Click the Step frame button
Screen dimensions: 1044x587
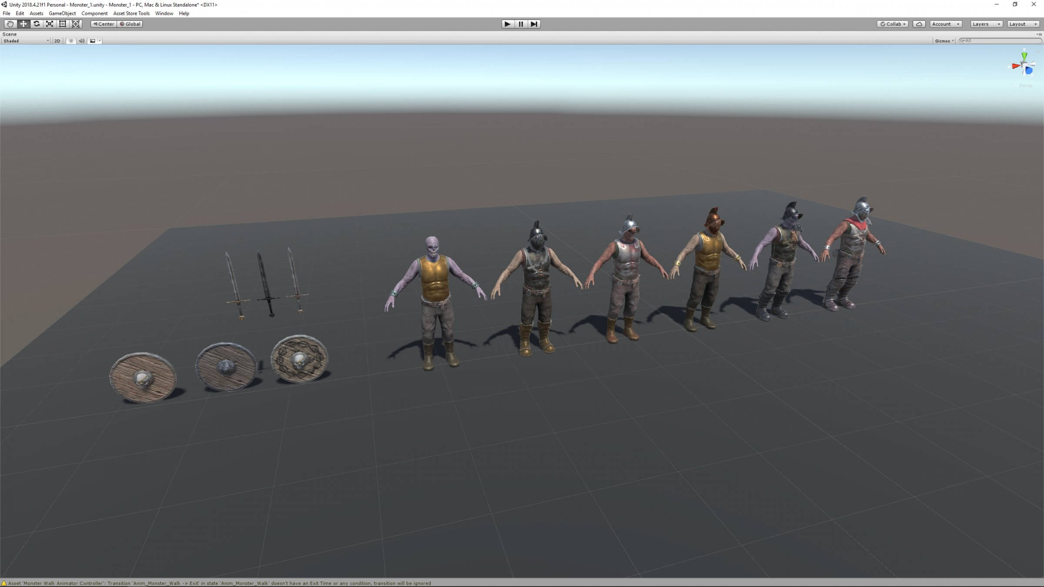click(534, 24)
